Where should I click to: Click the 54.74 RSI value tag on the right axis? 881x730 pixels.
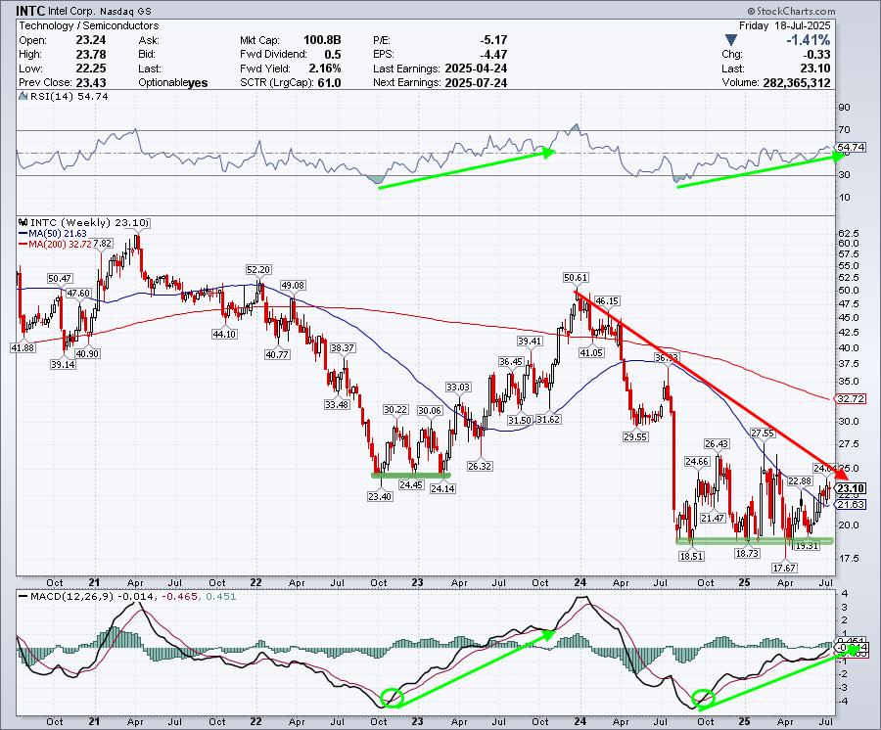tap(850, 147)
